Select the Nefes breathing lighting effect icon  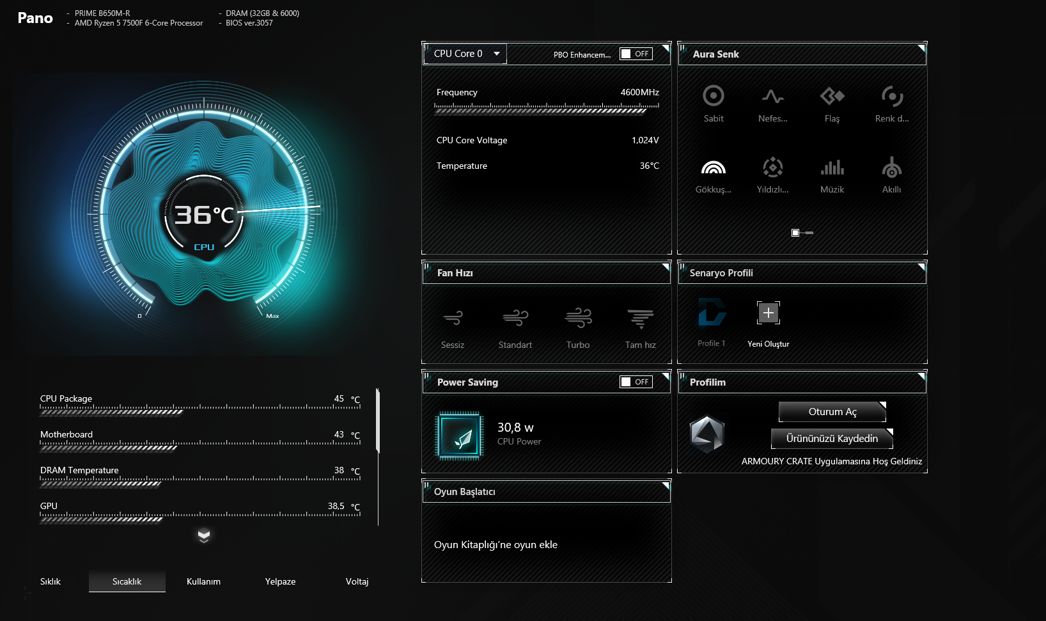point(772,96)
